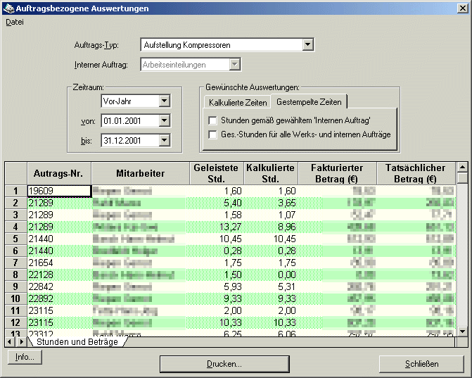Click the Schließen button
Image resolution: width=472 pixels, height=378 pixels.
coord(421,364)
